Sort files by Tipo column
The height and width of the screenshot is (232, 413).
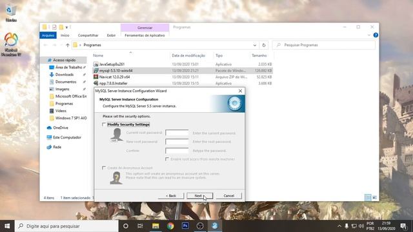tap(219, 55)
